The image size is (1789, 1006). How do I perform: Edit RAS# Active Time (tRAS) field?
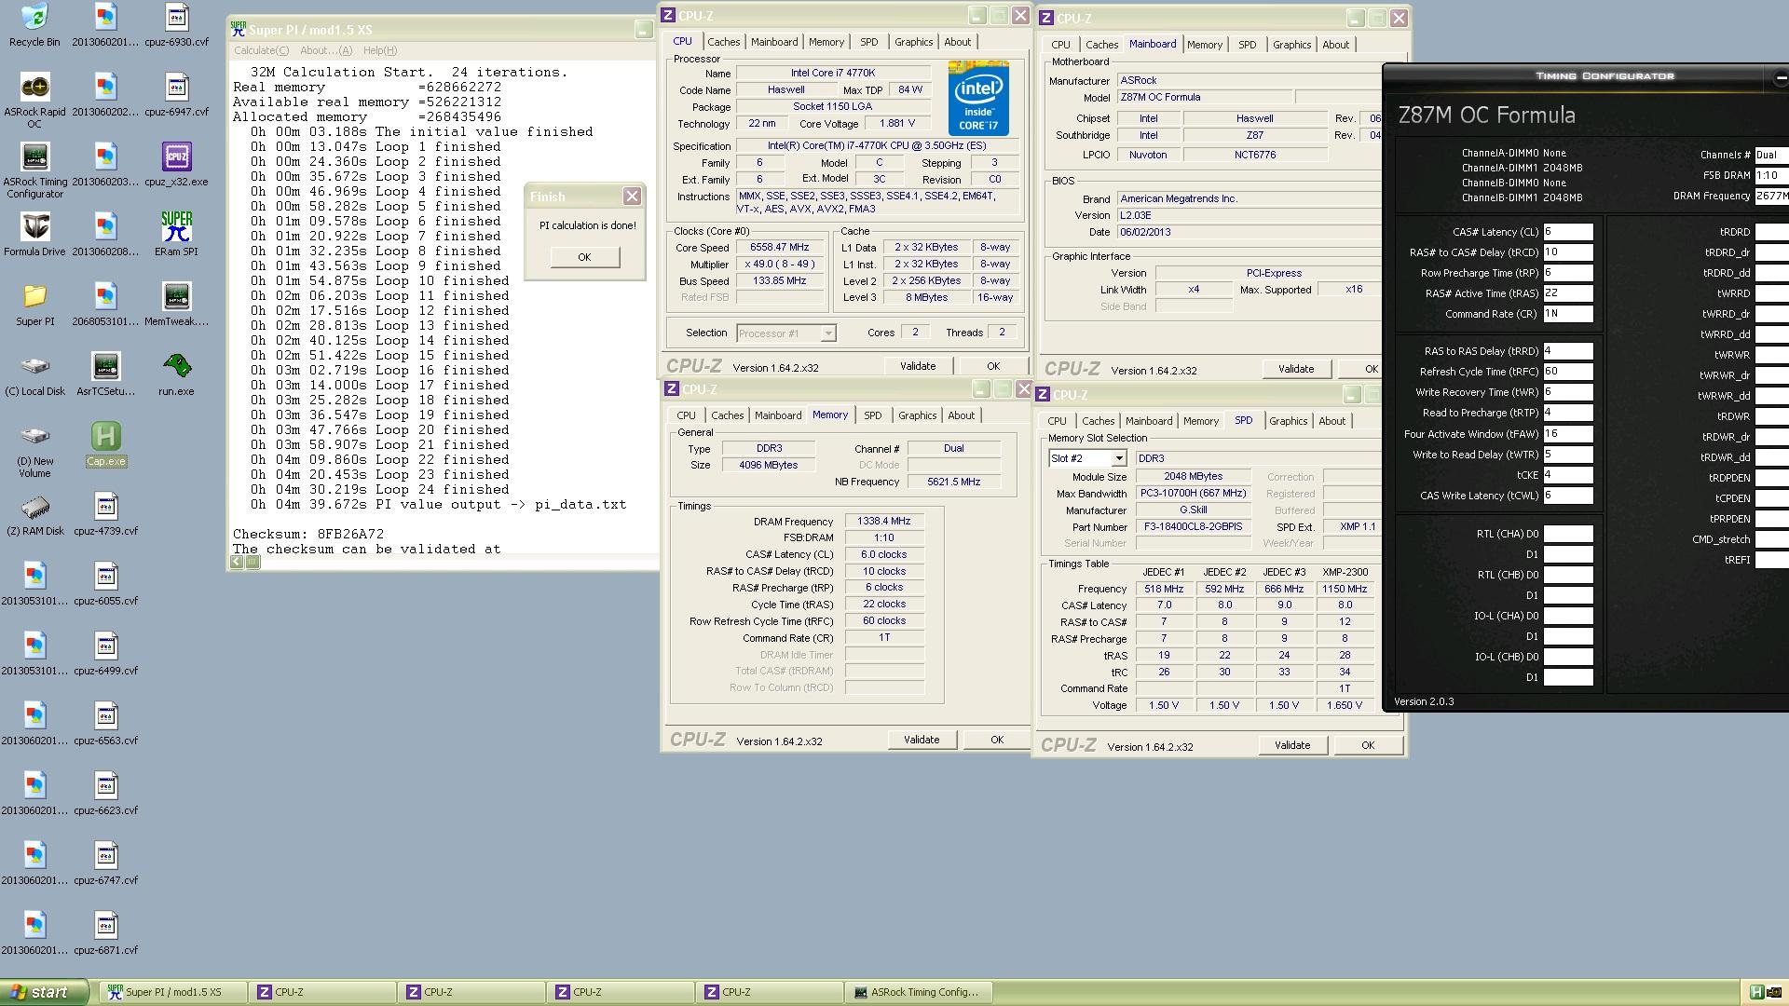1568,293
